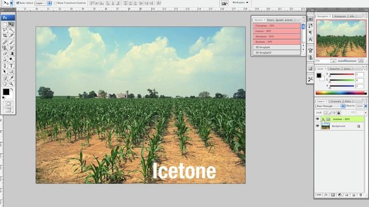Viewport: 369px width, 207px height.
Task: Run the 3D Anaglyph2 action
Action: 277,52
